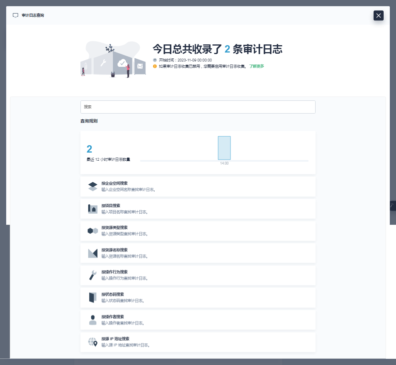Choose 按企业空间搜索 query rule

(198, 187)
